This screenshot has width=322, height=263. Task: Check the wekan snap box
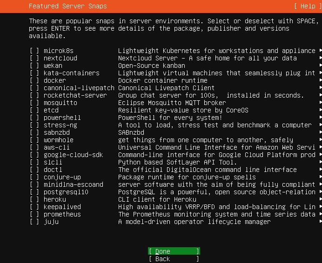(34, 66)
